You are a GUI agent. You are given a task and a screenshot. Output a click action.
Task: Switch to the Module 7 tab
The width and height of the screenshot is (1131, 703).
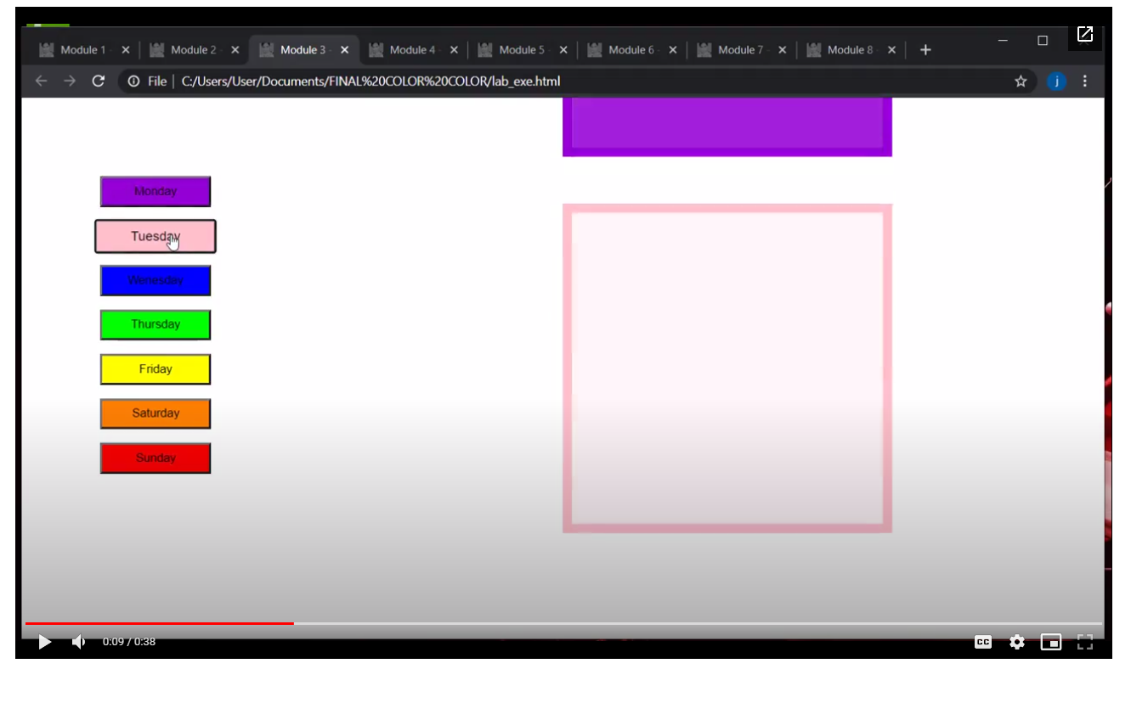[x=742, y=50]
